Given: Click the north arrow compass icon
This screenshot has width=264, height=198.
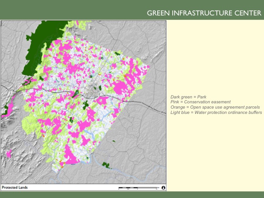Looking at the screenshot, I should (163, 187).
